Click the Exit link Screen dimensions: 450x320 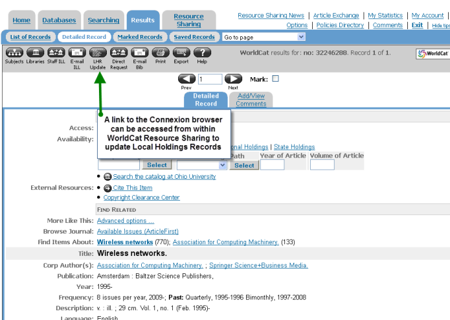pos(417,25)
